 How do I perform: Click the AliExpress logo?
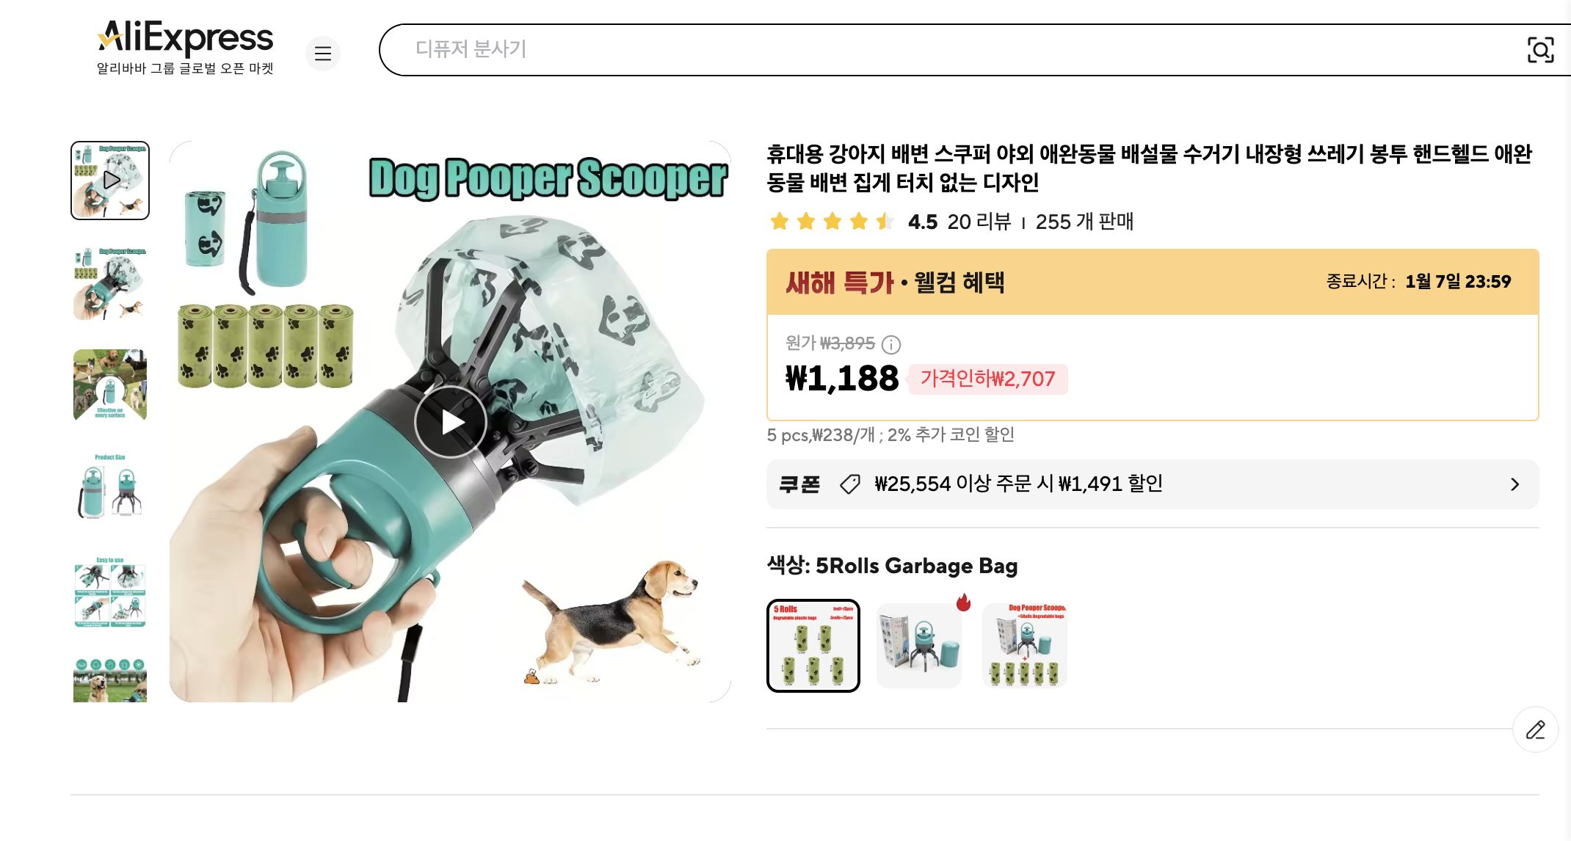(x=185, y=48)
